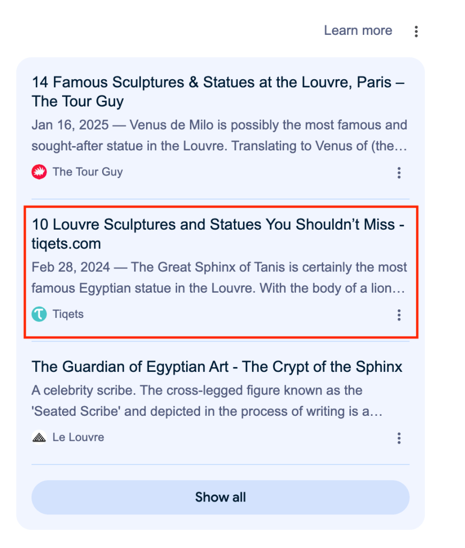Screen dimensions: 465x548
Task: Open more options for The Tour Guy result
Action: [399, 172]
